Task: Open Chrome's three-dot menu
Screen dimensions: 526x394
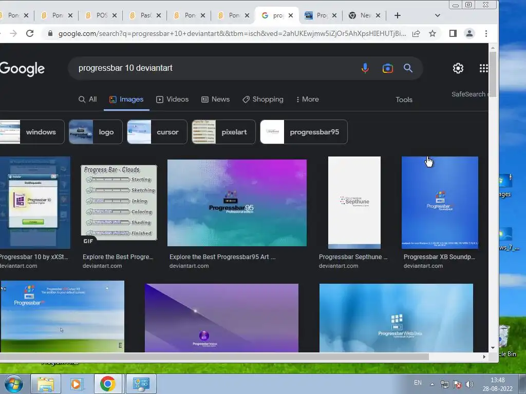Action: point(486,33)
